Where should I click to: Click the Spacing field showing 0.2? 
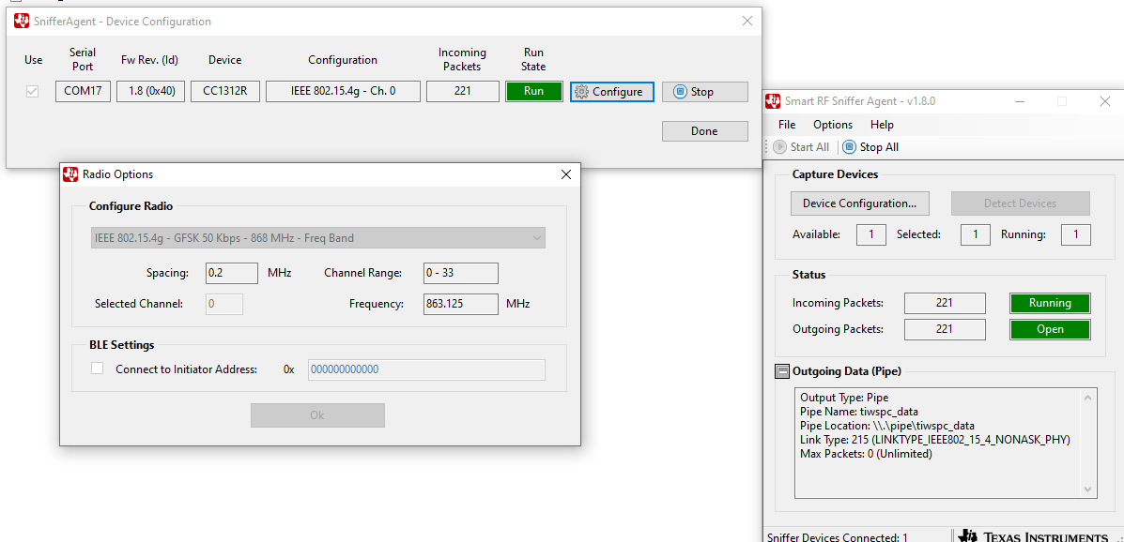click(232, 273)
